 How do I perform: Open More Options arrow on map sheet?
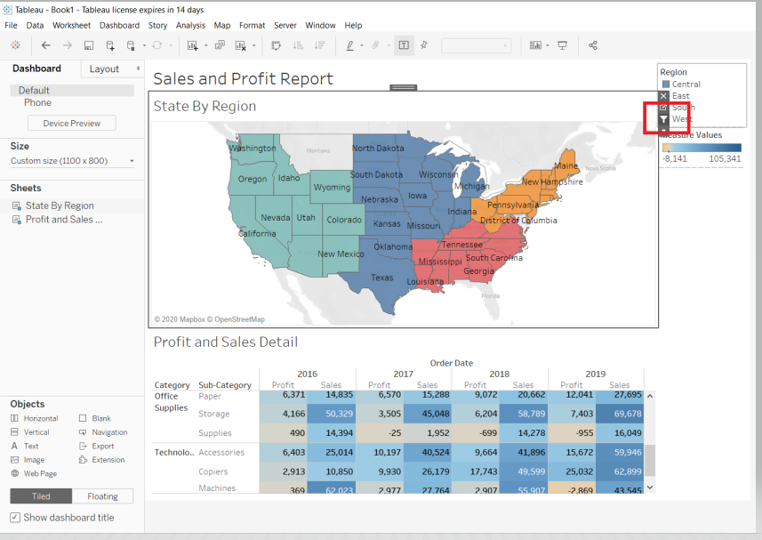coord(663,130)
